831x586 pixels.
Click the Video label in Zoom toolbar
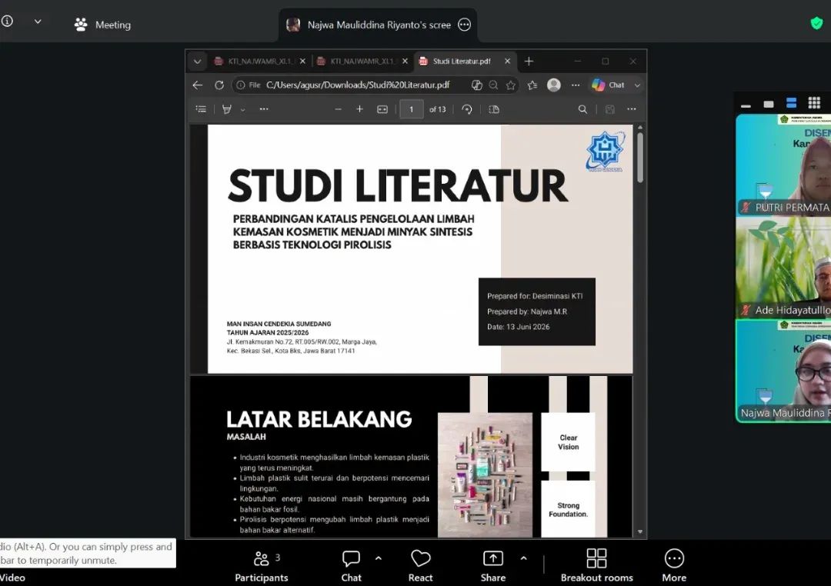(13, 578)
